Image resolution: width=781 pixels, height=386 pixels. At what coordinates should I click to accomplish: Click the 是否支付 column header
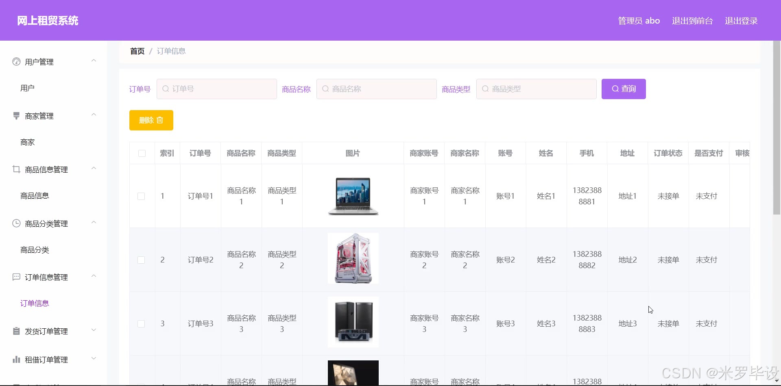709,153
